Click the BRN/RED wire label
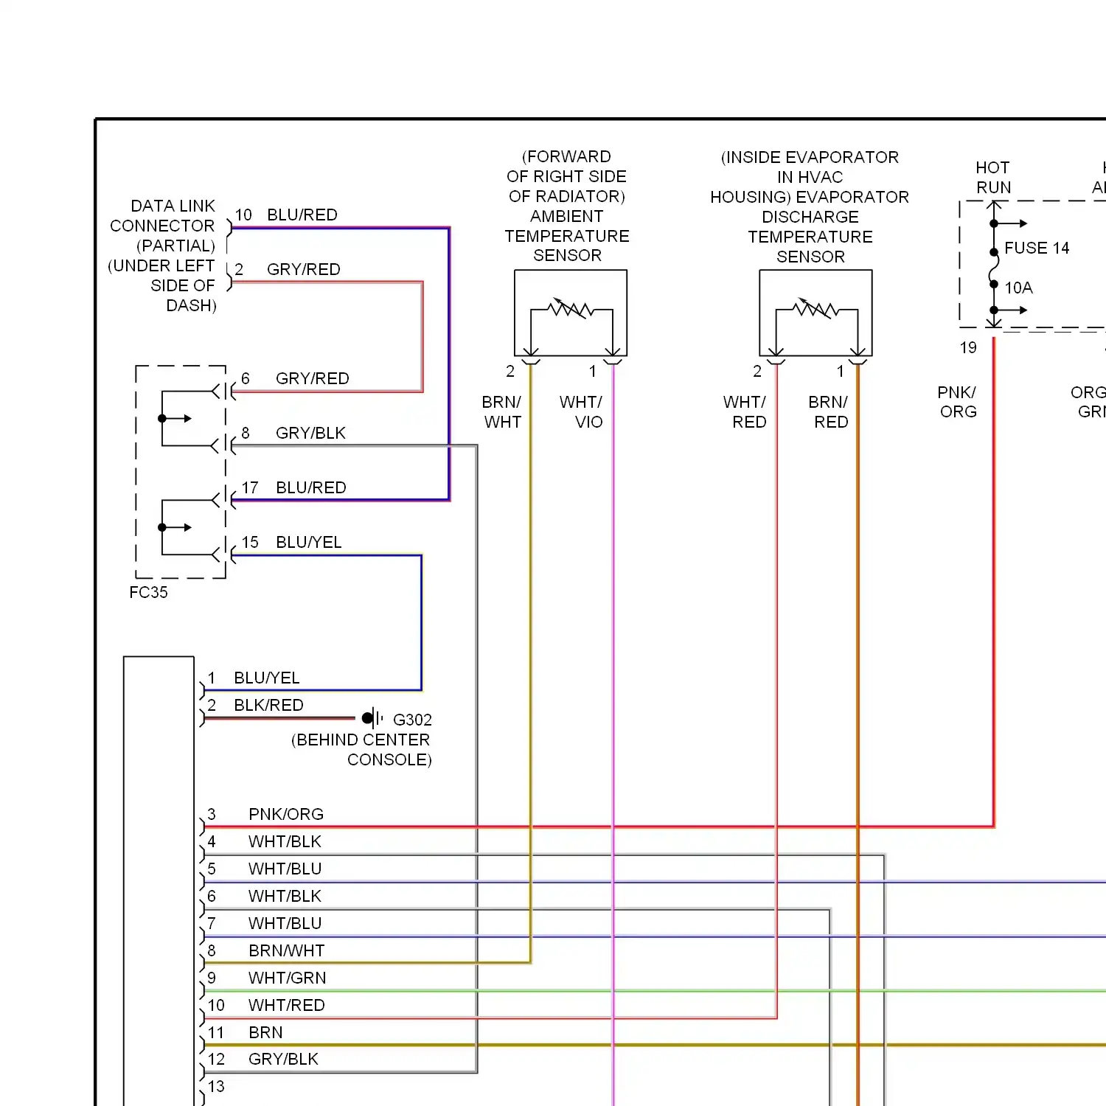The image size is (1106, 1106). (829, 412)
